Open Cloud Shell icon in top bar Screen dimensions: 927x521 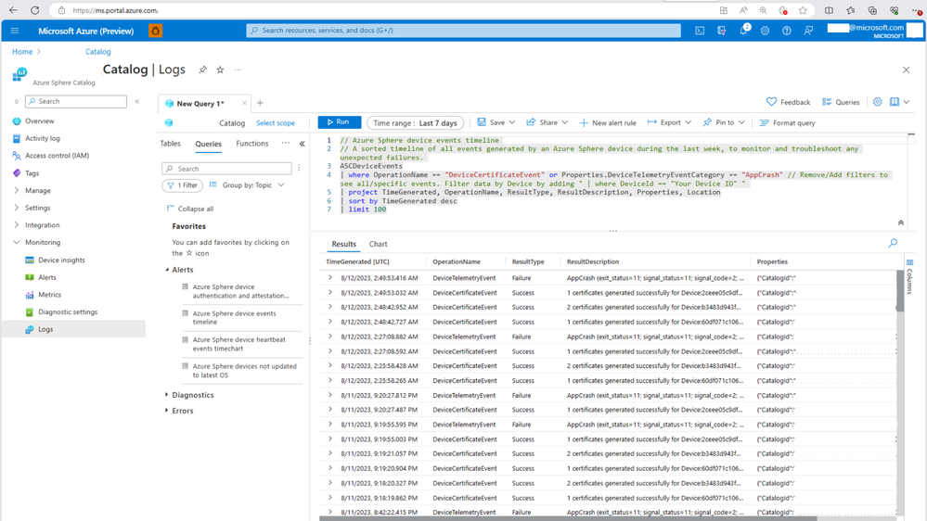pyautogui.click(x=700, y=31)
